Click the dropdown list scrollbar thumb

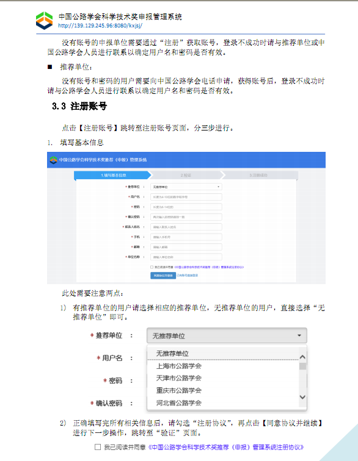click(x=302, y=366)
